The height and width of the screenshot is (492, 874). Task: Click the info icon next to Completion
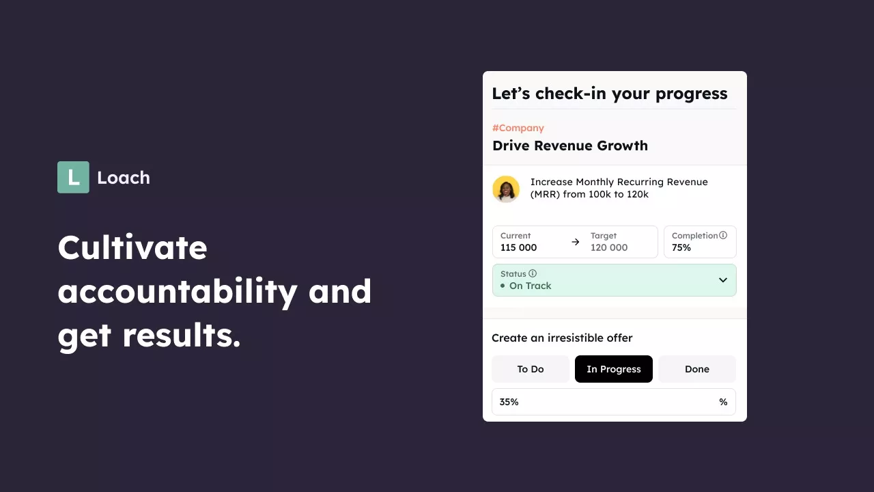tap(723, 235)
